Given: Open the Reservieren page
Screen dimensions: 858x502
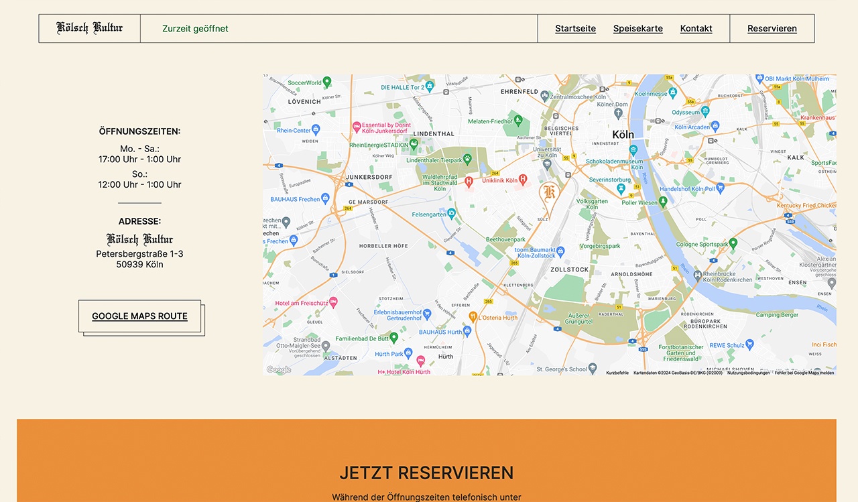Looking at the screenshot, I should coord(772,28).
